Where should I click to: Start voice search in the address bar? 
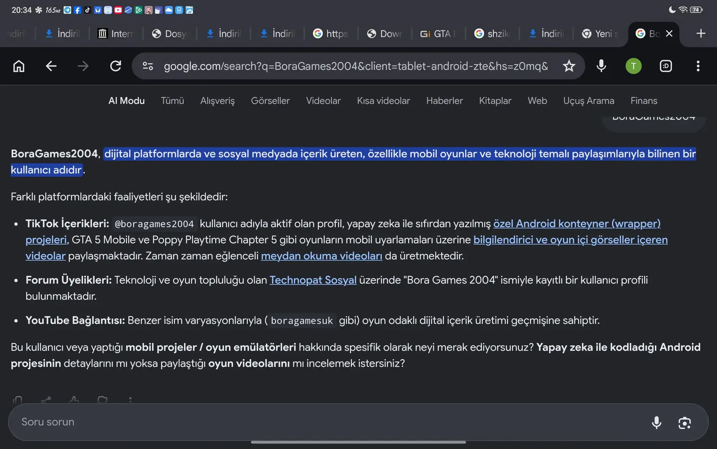[601, 66]
